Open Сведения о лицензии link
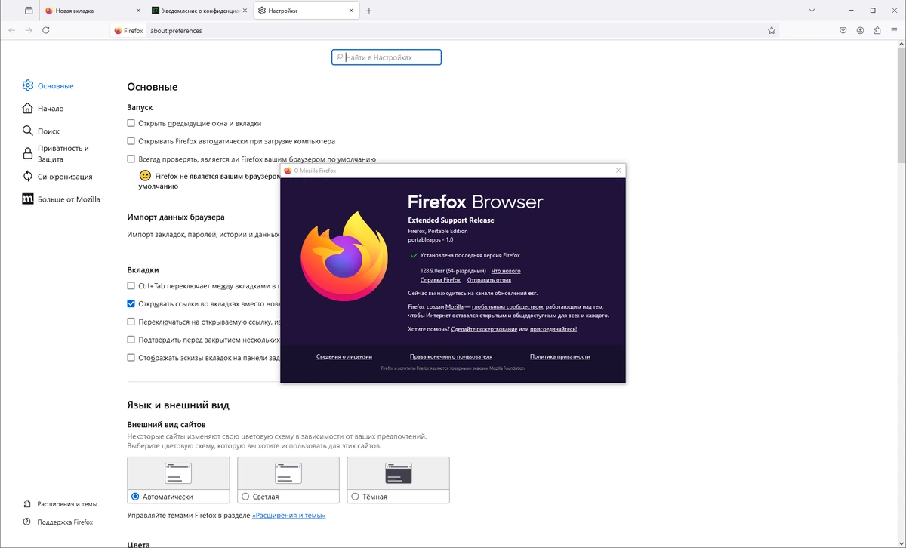The image size is (906, 548). click(x=344, y=356)
